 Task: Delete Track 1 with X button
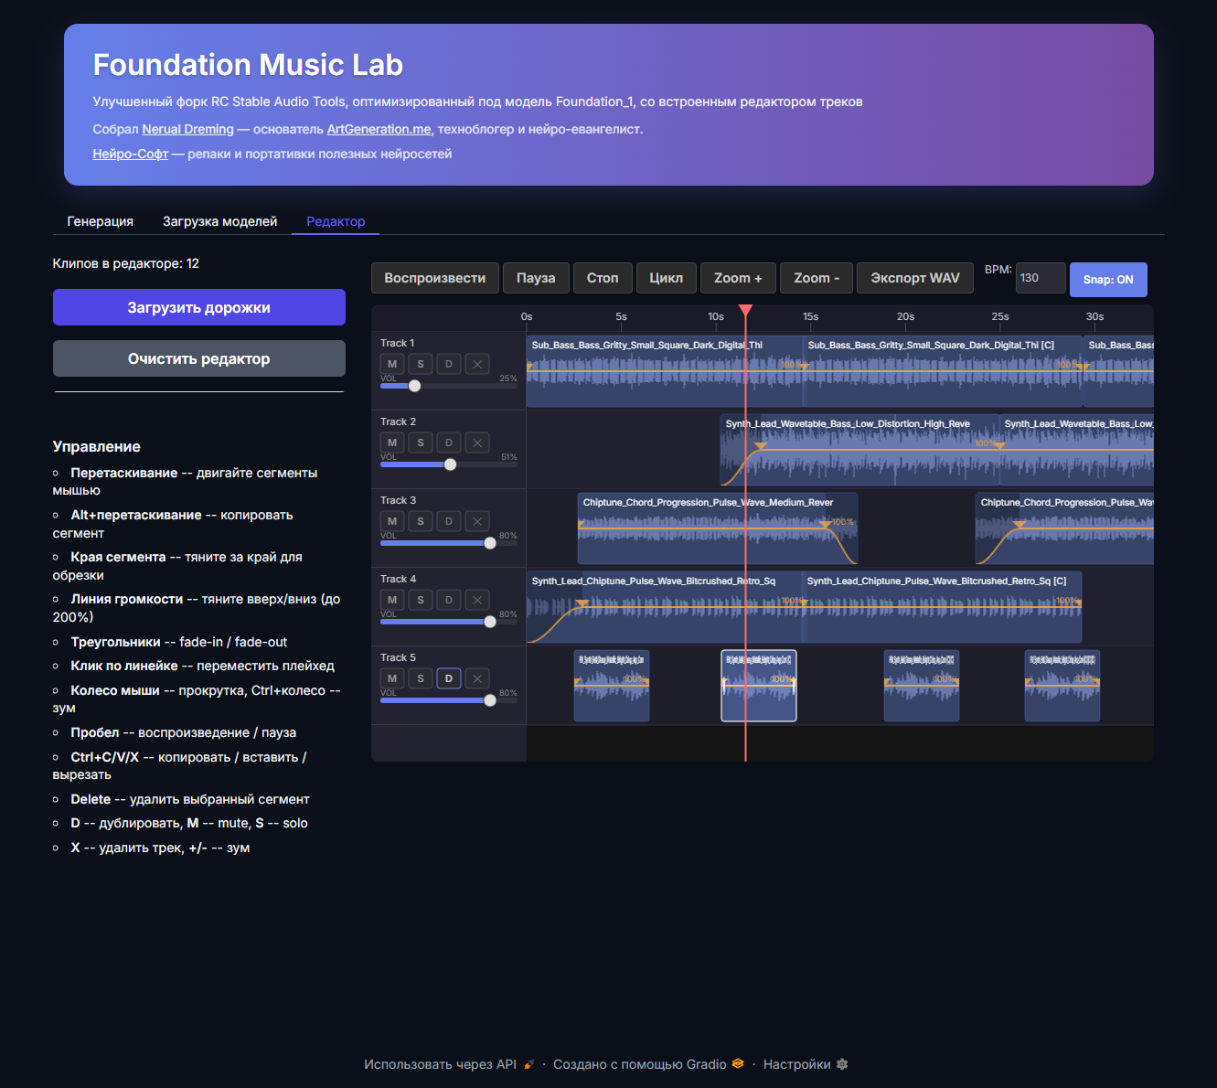pos(477,364)
